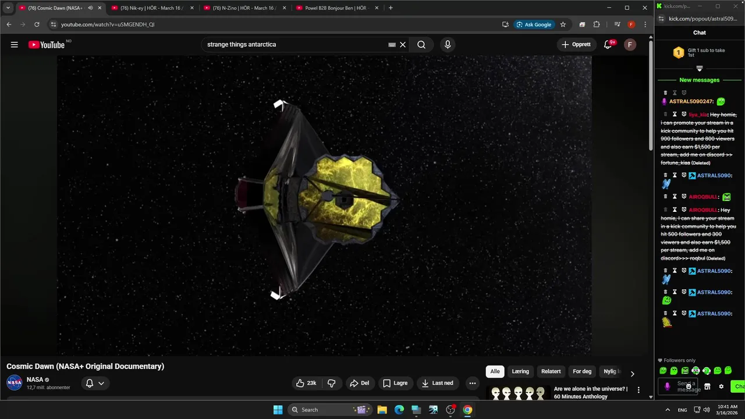Image resolution: width=745 pixels, height=419 pixels.
Task: Click the Opprett create button
Action: (576, 45)
